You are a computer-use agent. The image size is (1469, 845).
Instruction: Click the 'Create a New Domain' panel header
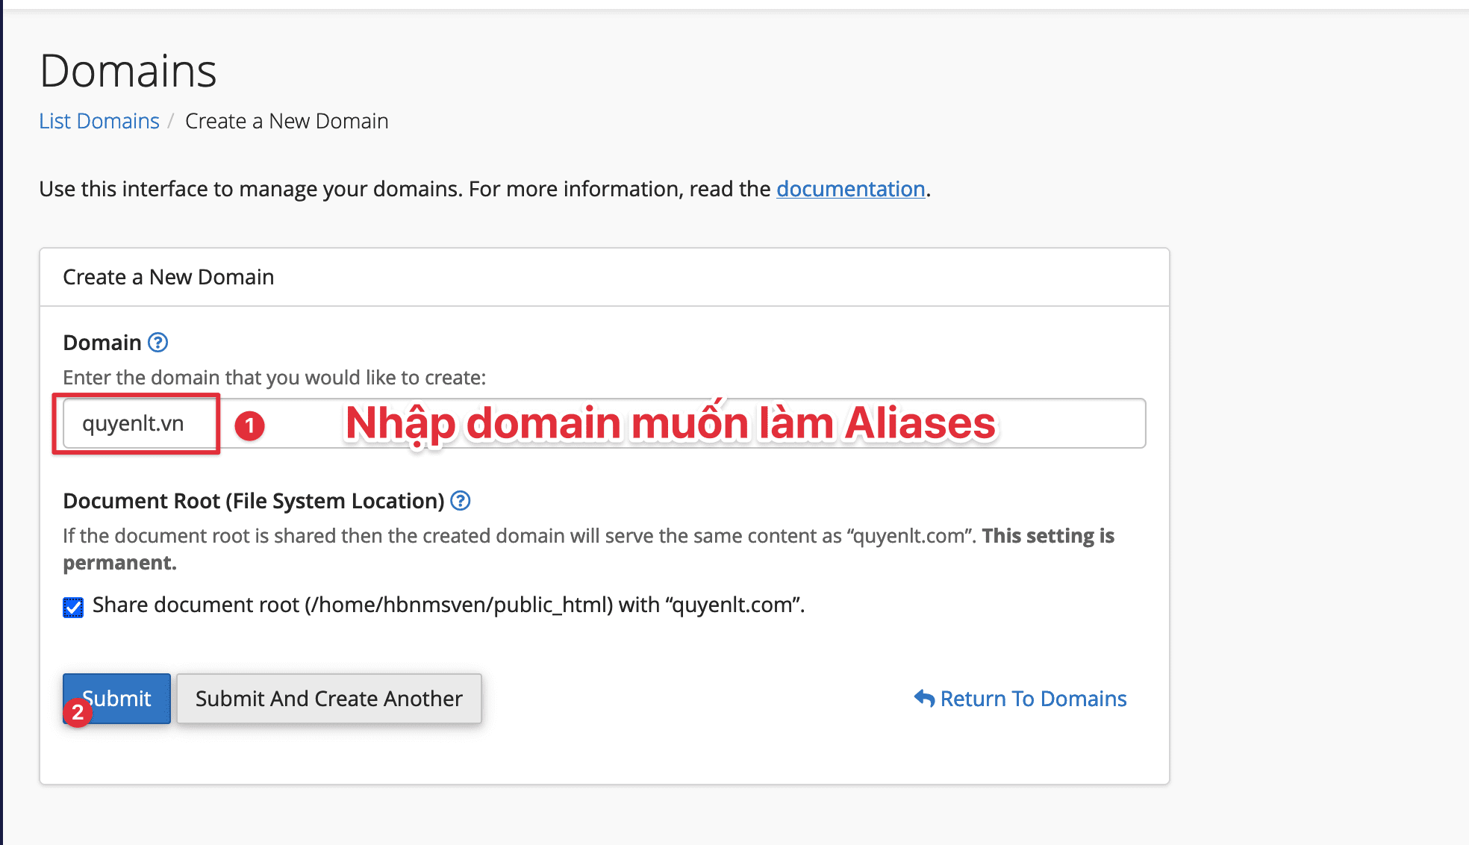(x=169, y=277)
